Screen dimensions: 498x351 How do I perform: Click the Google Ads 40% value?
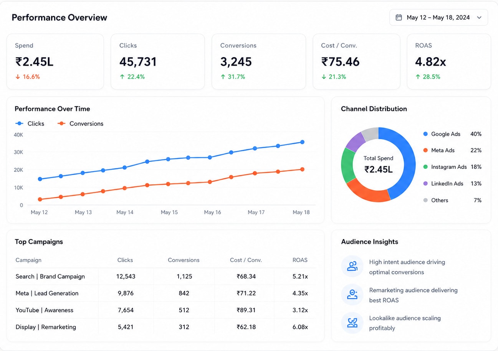476,134
